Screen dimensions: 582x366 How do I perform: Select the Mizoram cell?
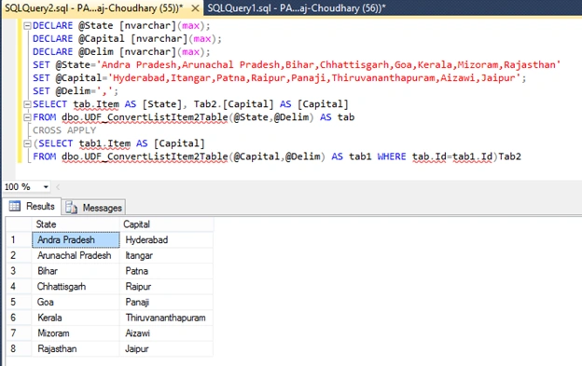[x=76, y=333]
